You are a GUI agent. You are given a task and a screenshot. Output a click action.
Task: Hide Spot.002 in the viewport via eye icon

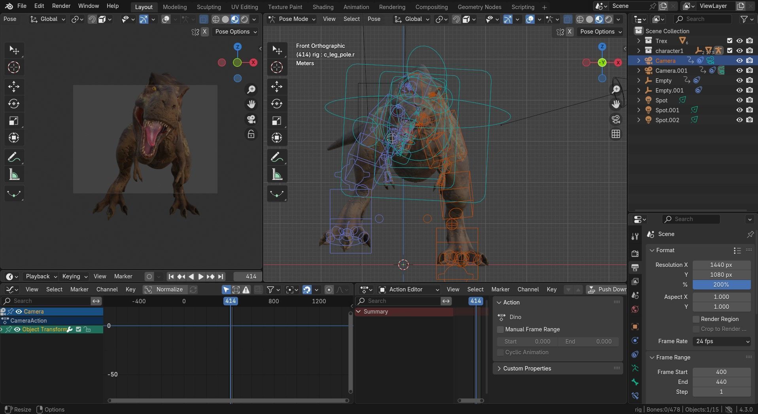pos(739,120)
